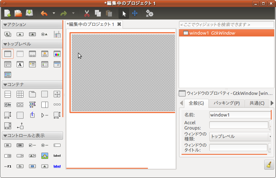Switch to the 共通(C) properties tab
The image size is (276, 178).
(257, 104)
